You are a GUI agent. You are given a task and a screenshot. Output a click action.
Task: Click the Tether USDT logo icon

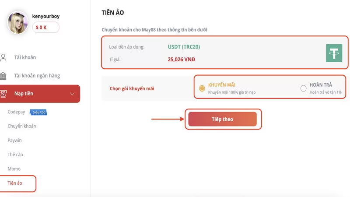tap(334, 53)
